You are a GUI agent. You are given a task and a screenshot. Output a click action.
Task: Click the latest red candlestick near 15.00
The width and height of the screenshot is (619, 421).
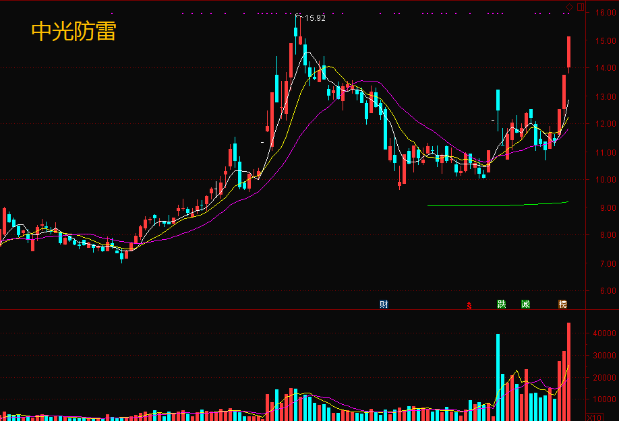569,51
